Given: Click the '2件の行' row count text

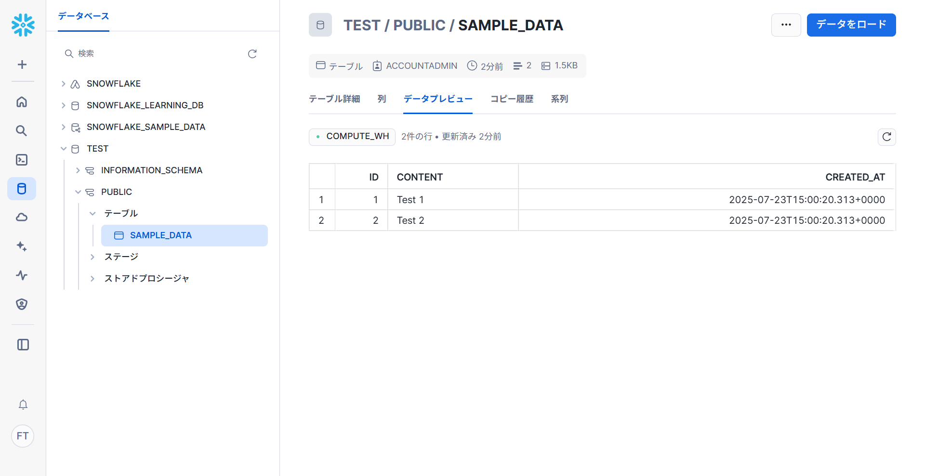Looking at the screenshot, I should 417,137.
